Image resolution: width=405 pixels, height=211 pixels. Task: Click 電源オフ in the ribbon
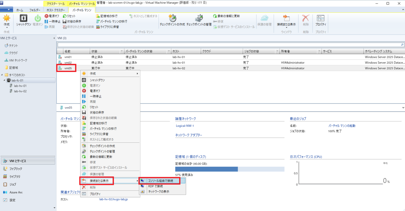pos(52,16)
